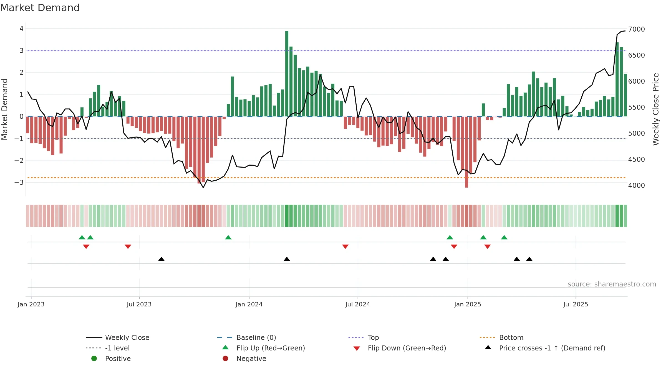Select the red Flip Down marker just before Jul 2023
Screen dimensions: 666x374
pos(128,247)
